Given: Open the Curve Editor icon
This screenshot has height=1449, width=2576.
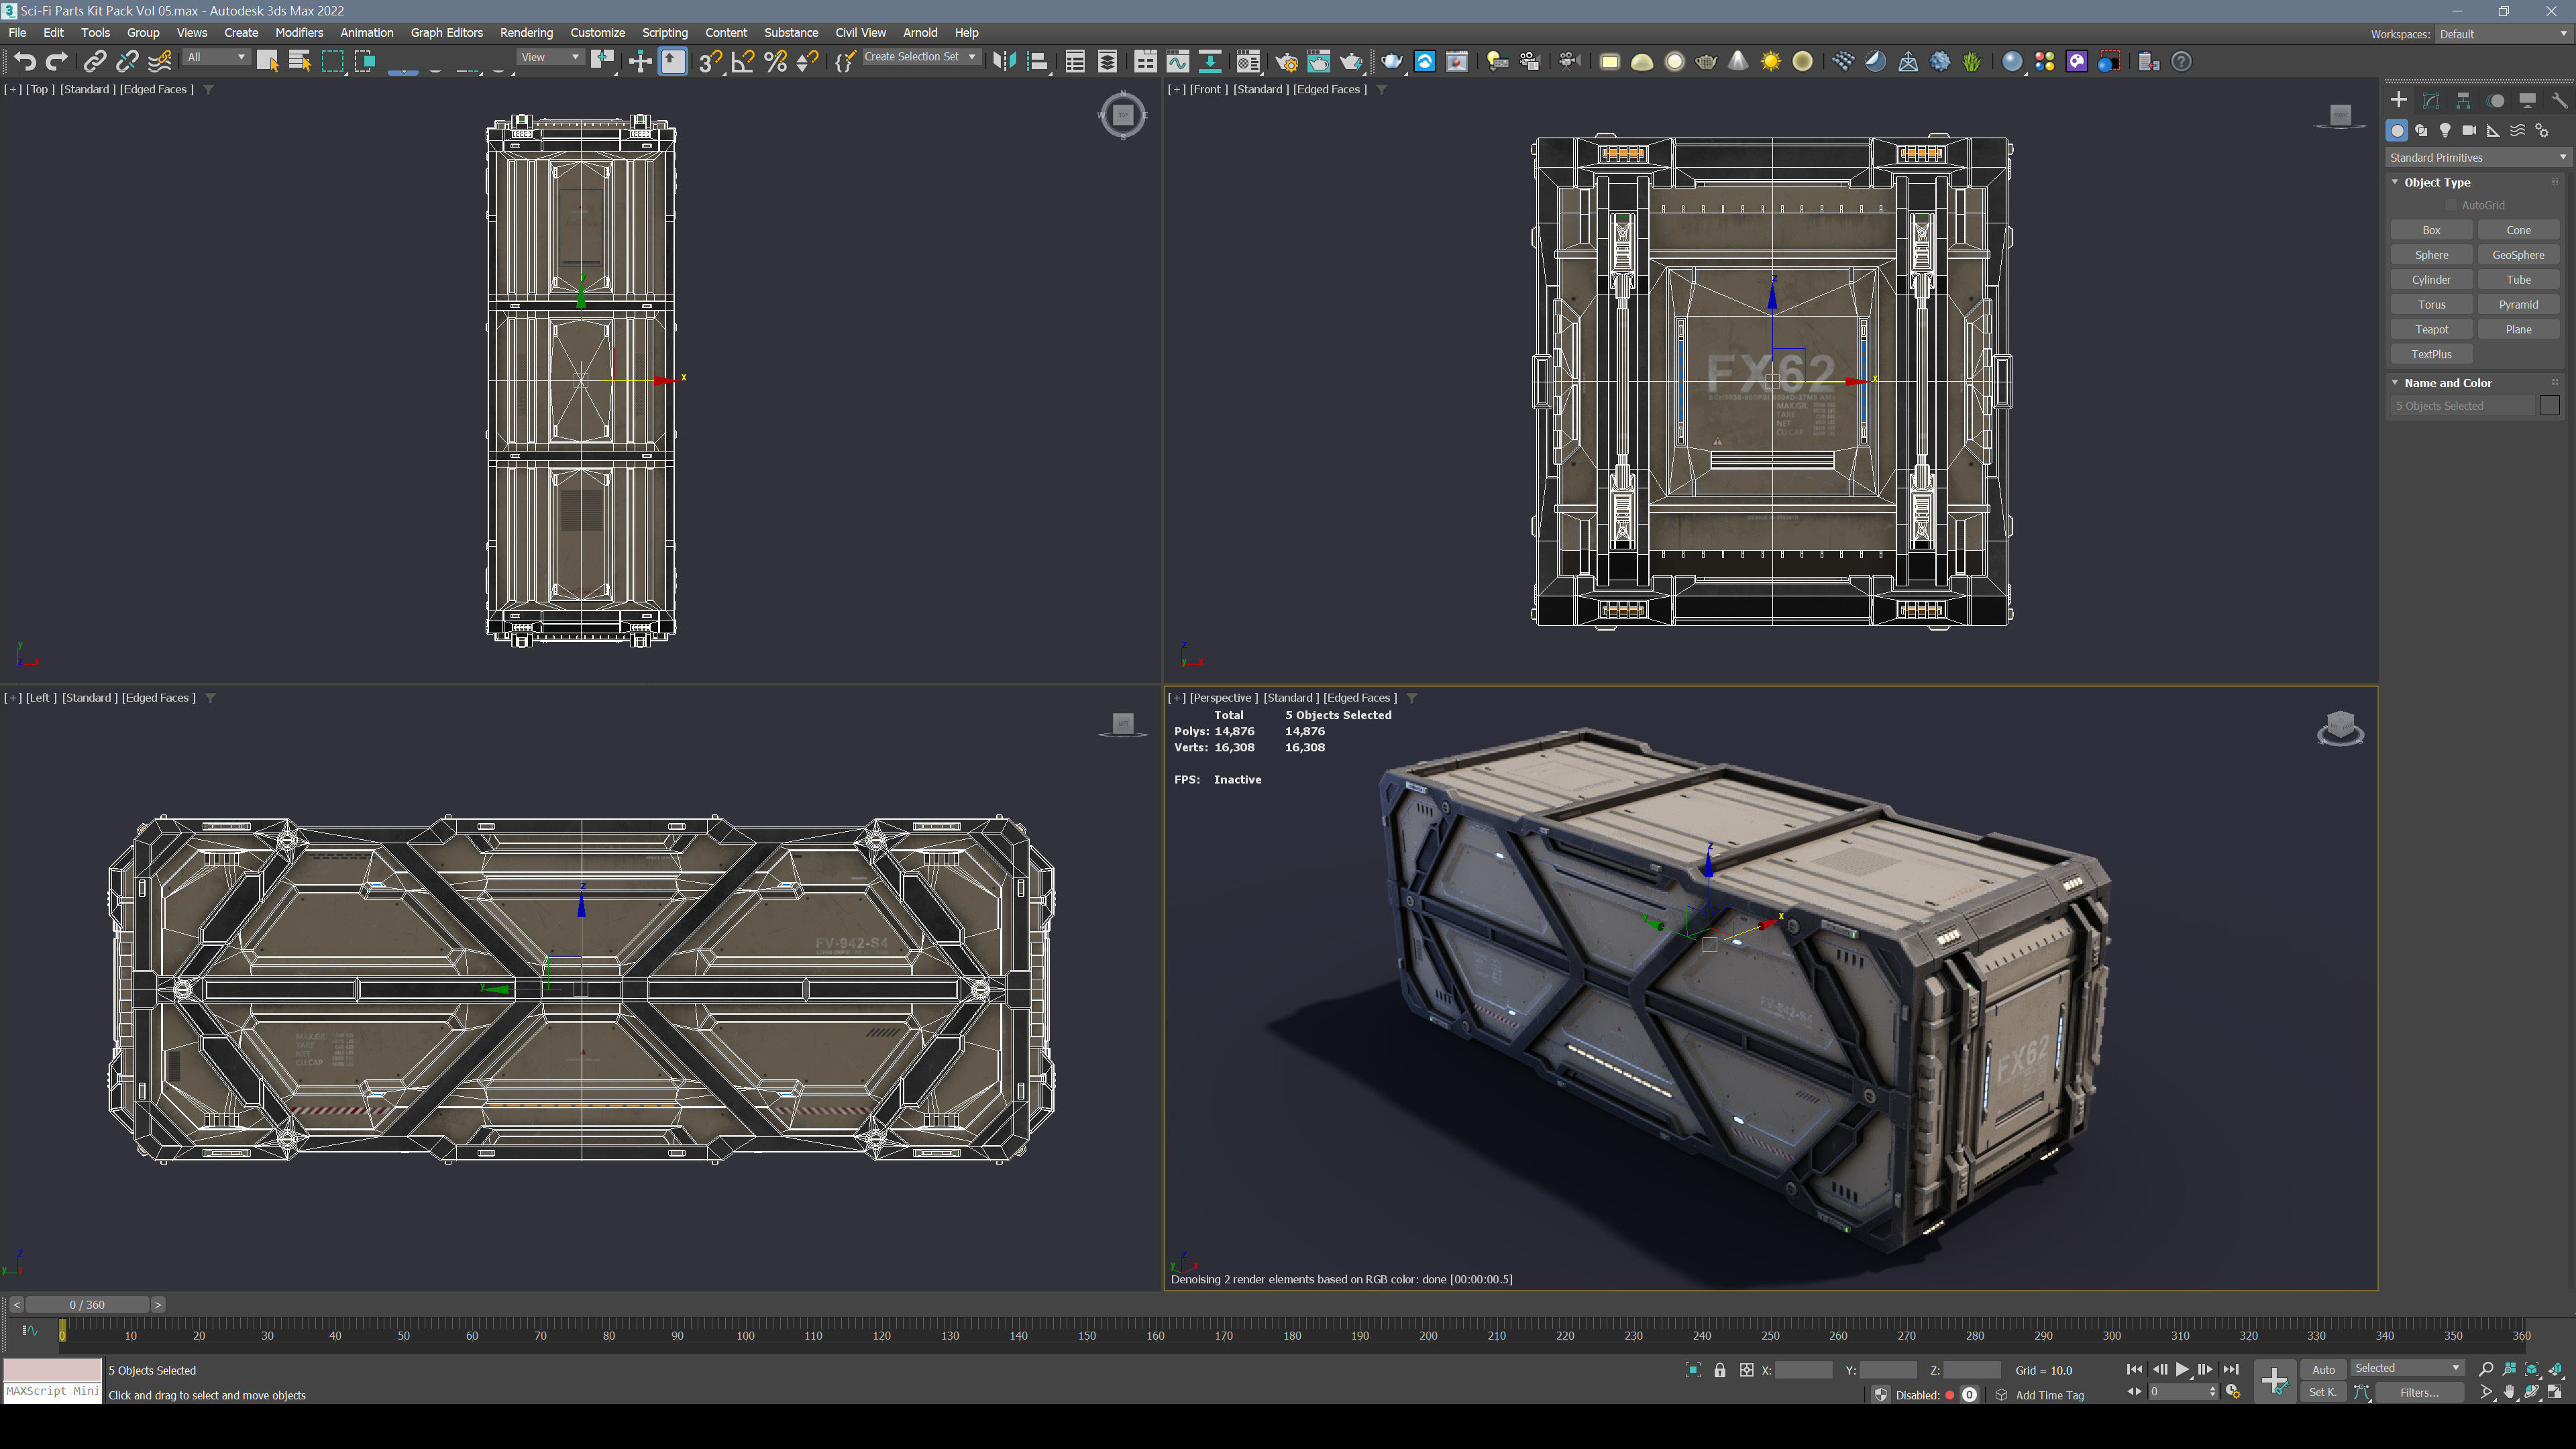Looking at the screenshot, I should coord(1178,61).
